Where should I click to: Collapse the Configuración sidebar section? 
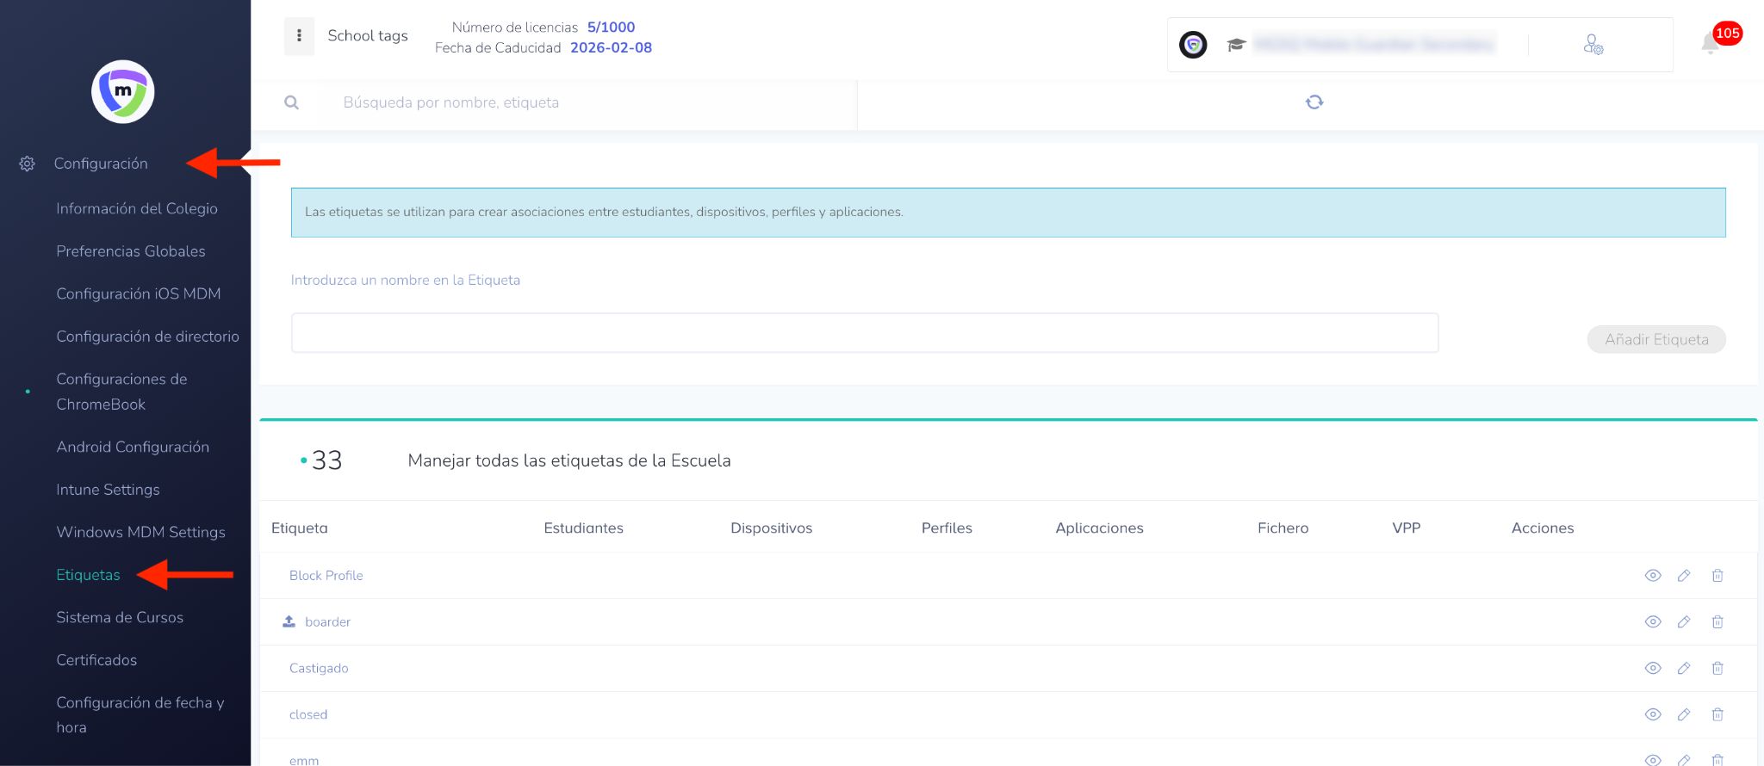[101, 164]
